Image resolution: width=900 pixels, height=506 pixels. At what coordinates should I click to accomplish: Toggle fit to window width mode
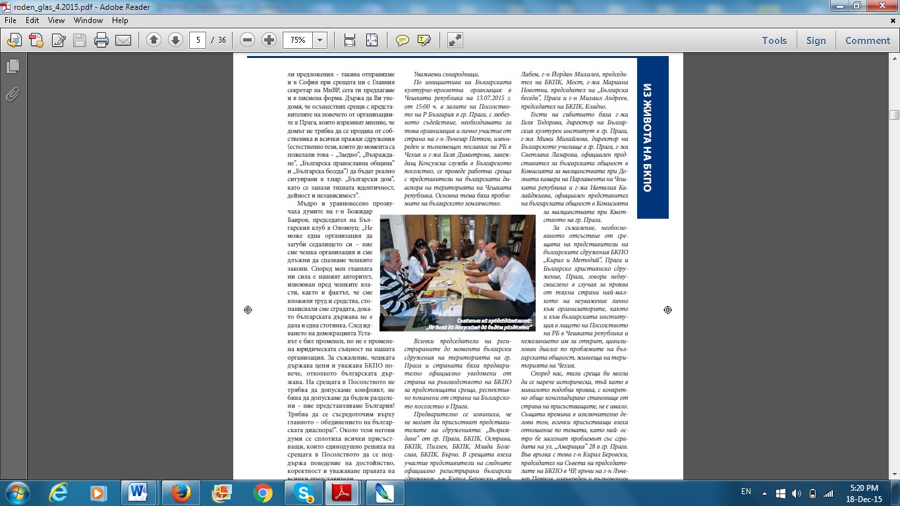point(350,40)
